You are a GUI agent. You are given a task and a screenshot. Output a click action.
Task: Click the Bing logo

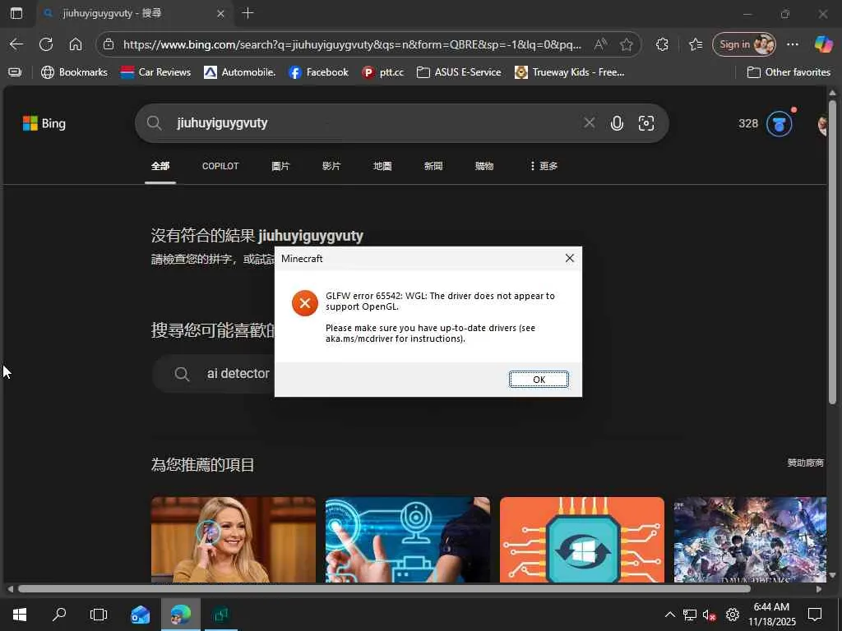coord(44,123)
